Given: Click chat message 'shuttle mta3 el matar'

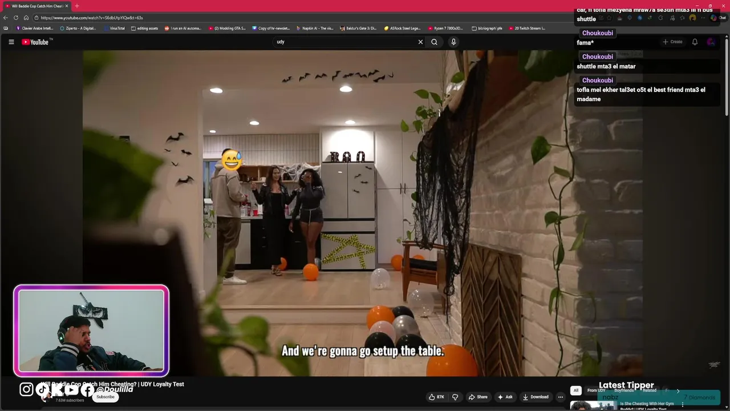Looking at the screenshot, I should [606, 66].
